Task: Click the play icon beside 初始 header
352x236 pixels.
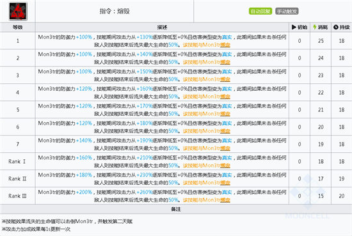Action: coord(294,27)
